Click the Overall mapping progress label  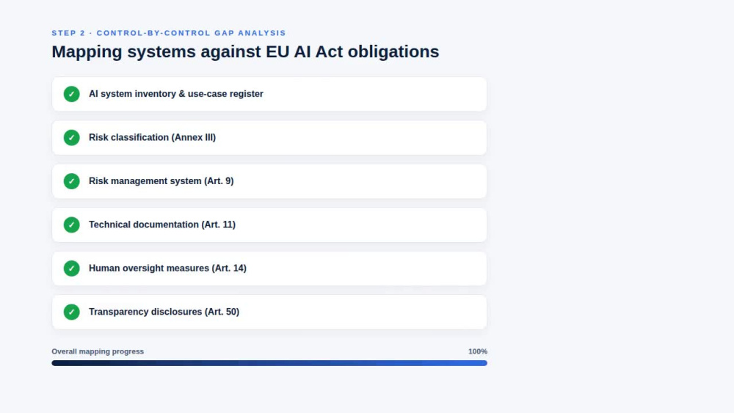coord(98,351)
